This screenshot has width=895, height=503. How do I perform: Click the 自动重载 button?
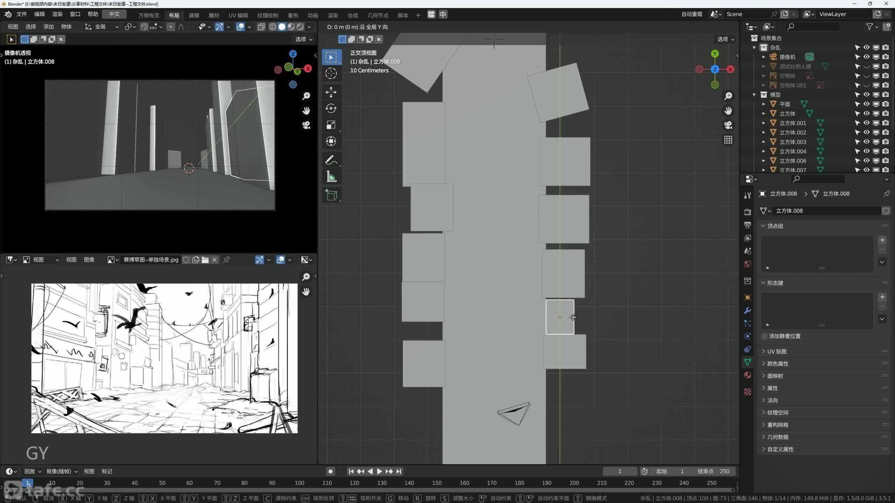click(692, 14)
